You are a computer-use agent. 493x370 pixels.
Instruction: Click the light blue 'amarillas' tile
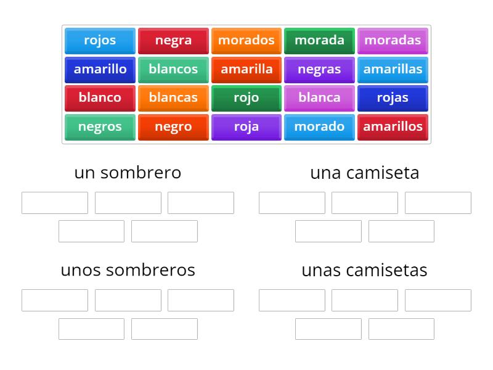coord(393,70)
